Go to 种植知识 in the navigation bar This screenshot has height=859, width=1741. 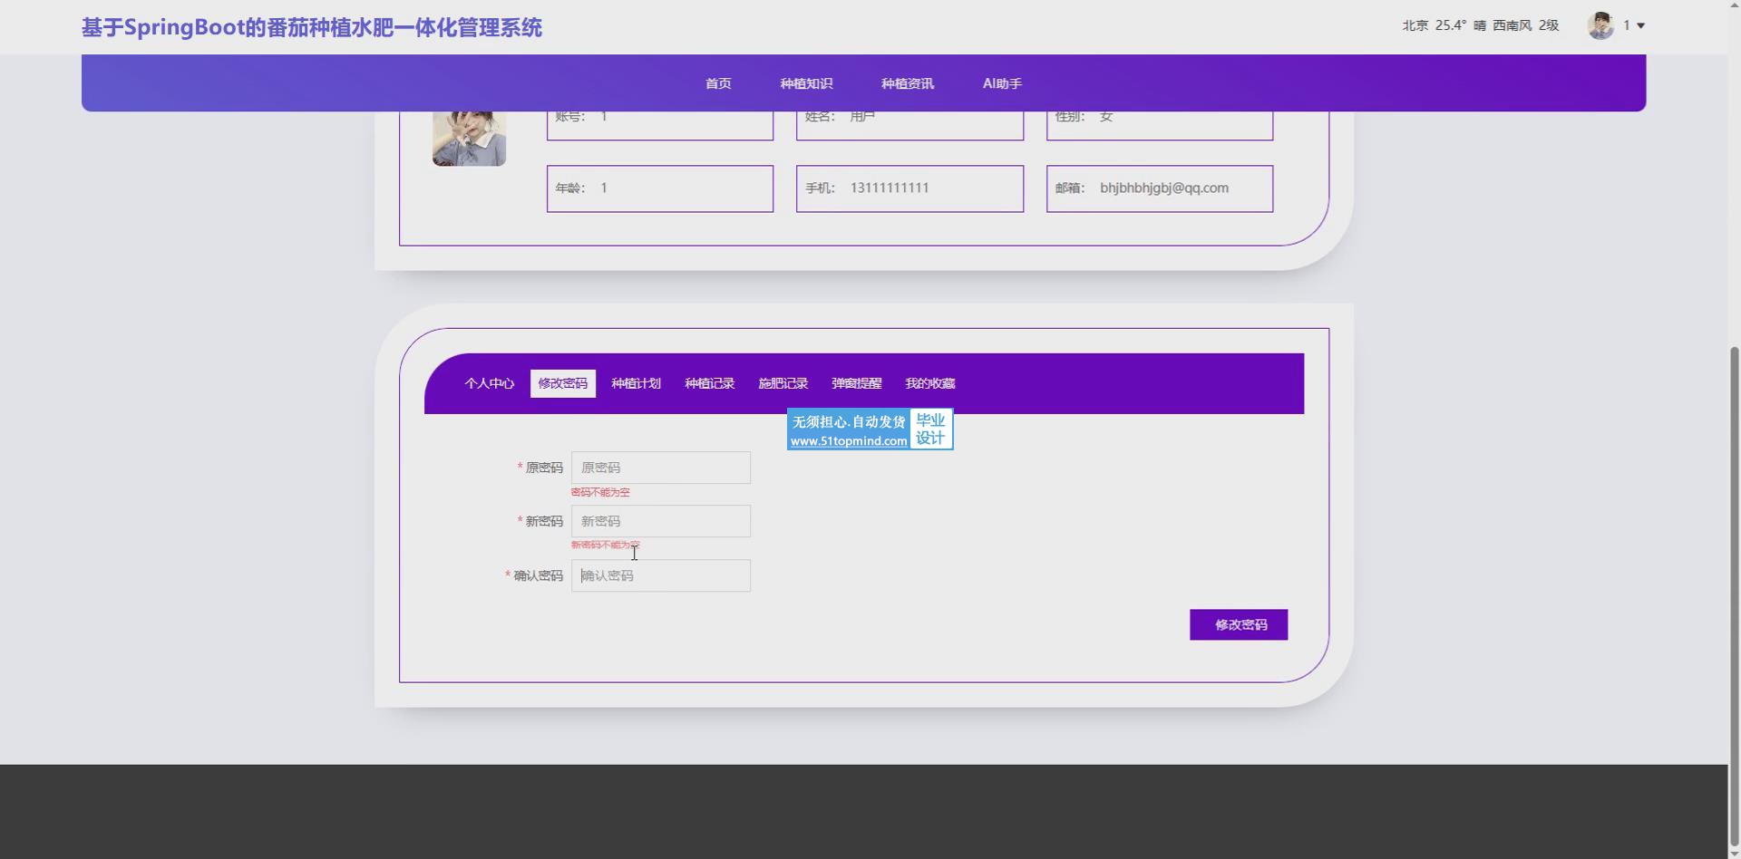click(806, 83)
